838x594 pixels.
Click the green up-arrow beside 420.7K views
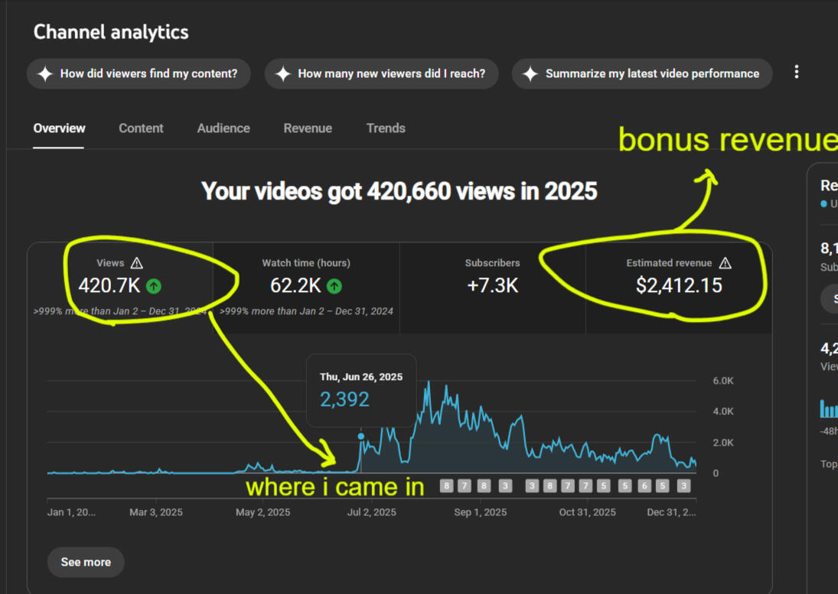pyautogui.click(x=154, y=286)
